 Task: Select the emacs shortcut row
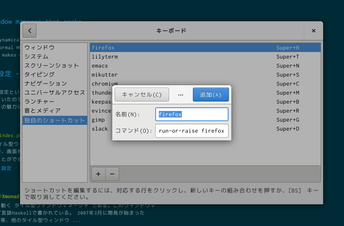(205, 66)
